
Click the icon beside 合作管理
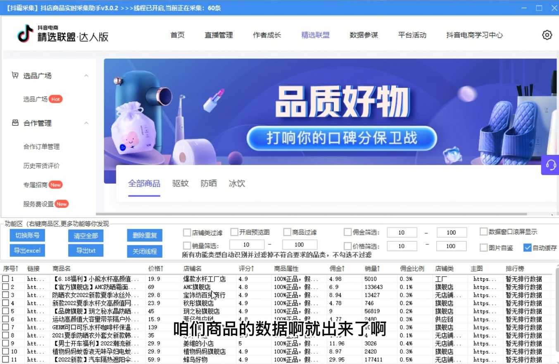tap(15, 123)
